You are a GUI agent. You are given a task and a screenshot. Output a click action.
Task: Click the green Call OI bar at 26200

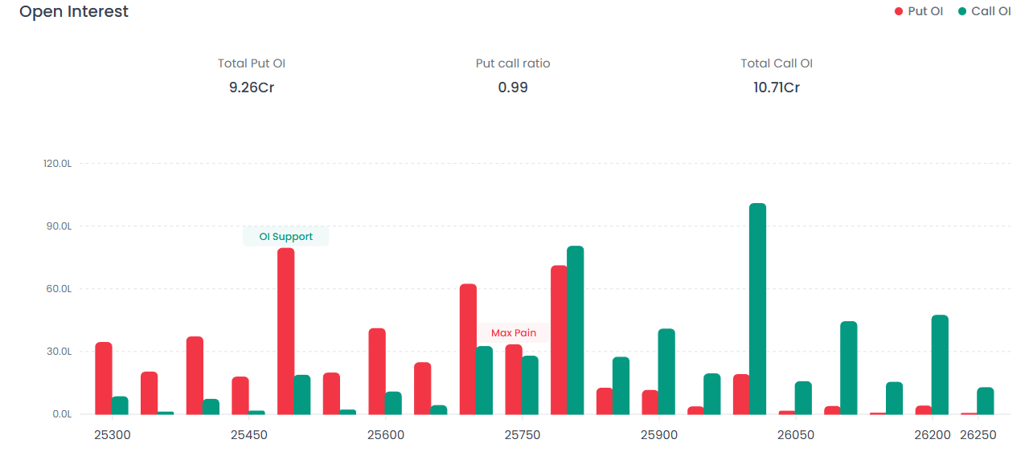coord(940,364)
